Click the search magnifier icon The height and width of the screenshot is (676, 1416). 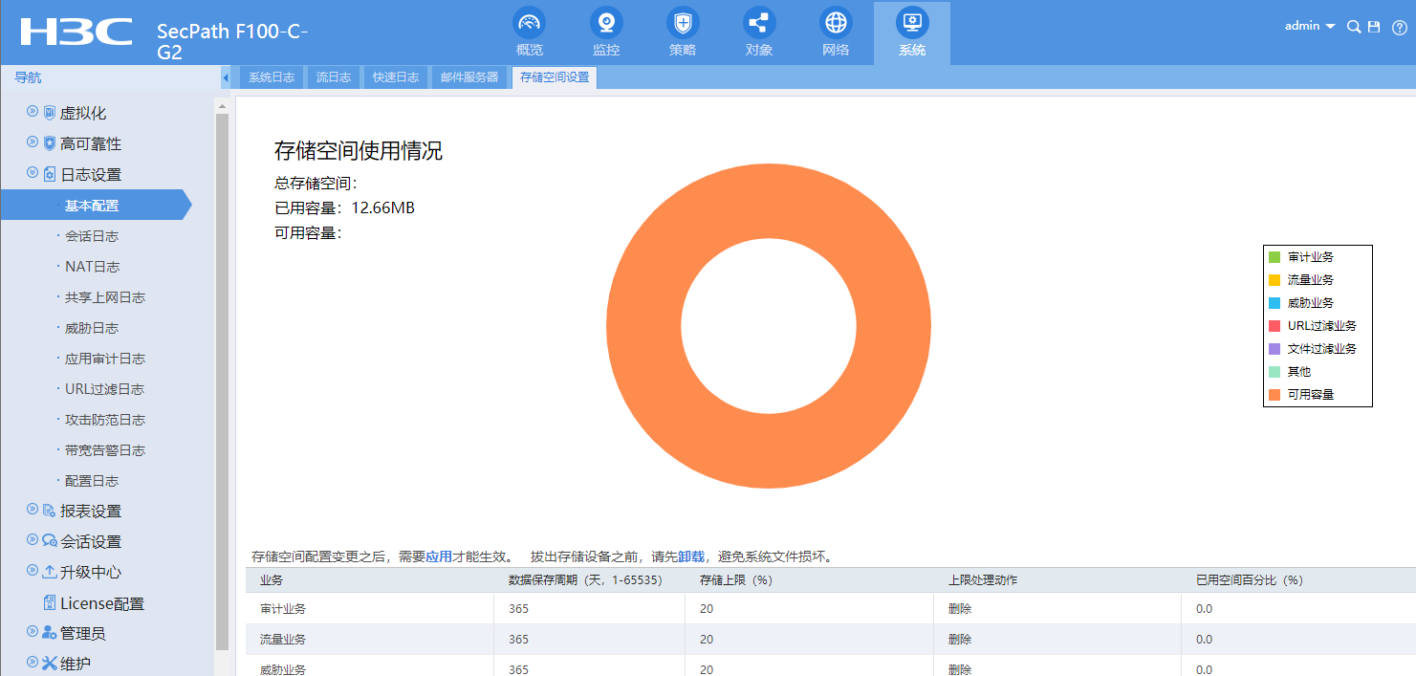coord(1353,27)
